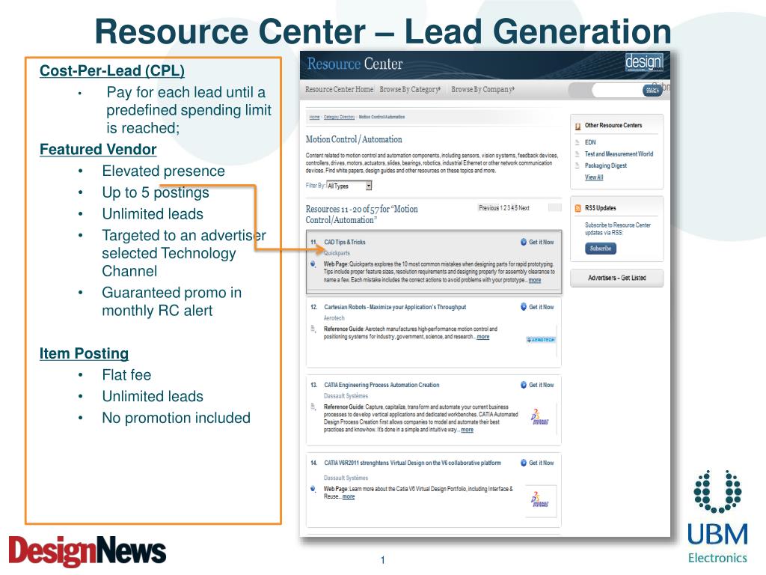Viewport: 766px width, 575px height.
Task: Click the Home breadcrumb link
Action: click(x=314, y=117)
